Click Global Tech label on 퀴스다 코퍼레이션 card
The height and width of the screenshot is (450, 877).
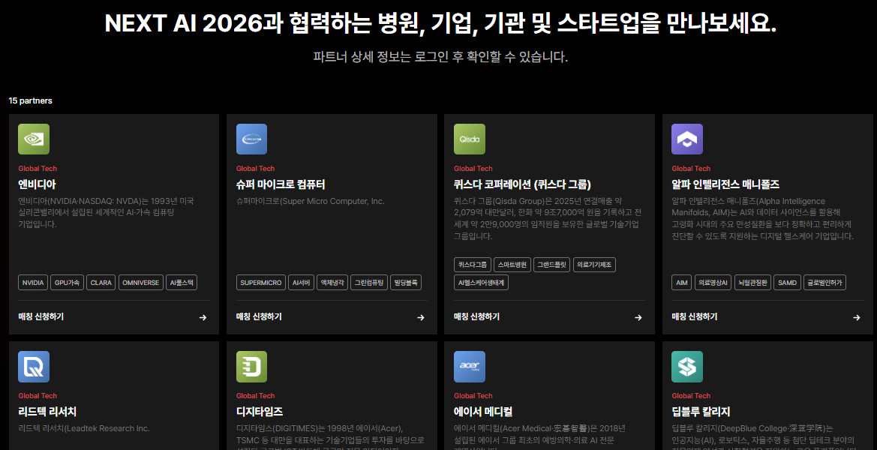tap(473, 168)
